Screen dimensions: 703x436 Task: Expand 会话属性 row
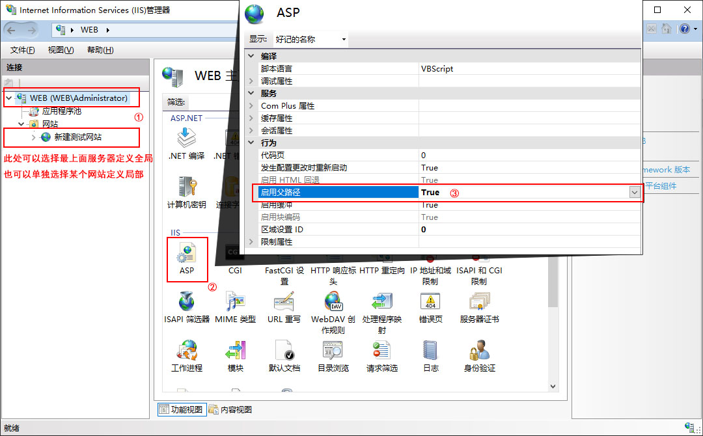click(251, 130)
